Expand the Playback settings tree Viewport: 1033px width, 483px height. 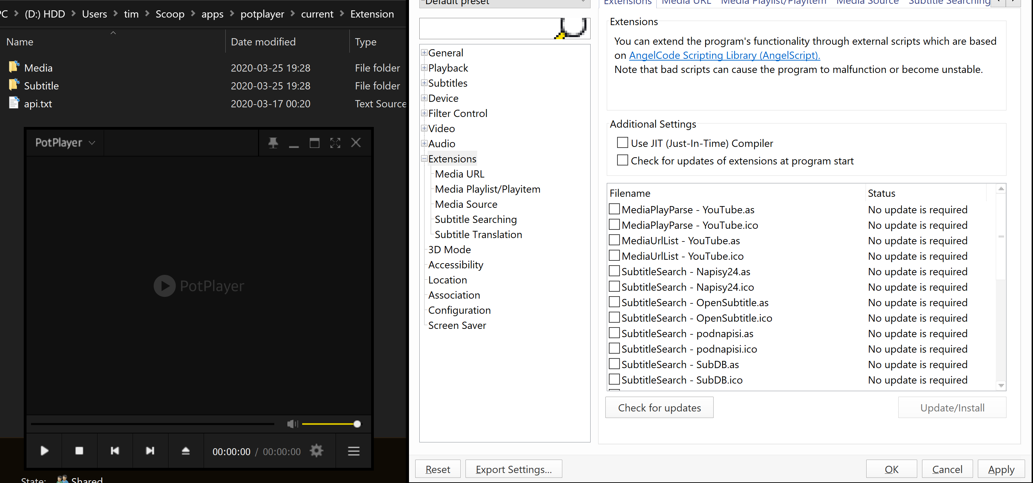[x=424, y=68]
